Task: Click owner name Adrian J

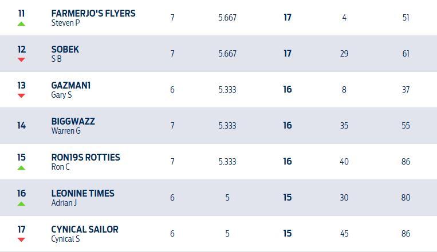Action: (x=64, y=203)
